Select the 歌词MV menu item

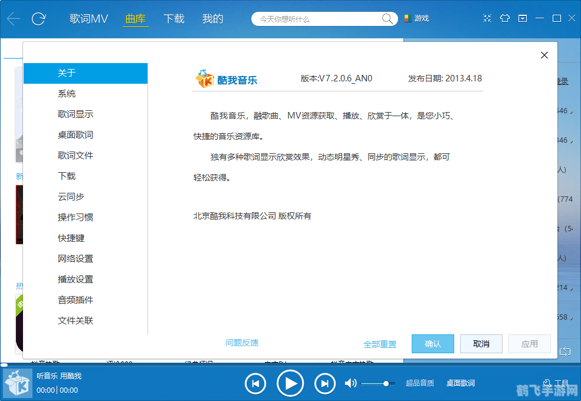88,18
